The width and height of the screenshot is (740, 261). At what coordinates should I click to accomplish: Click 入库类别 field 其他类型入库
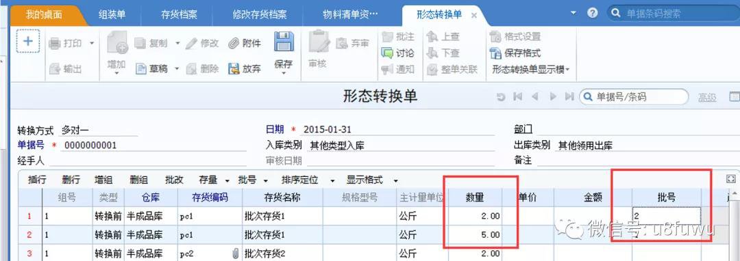point(401,146)
